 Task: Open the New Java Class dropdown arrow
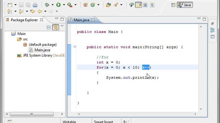pyautogui.click(x=98, y=5)
